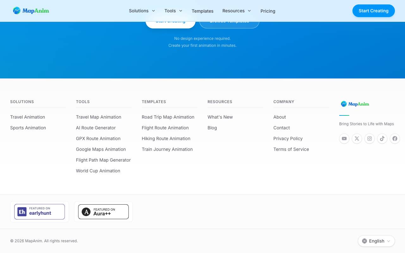The image size is (405, 253).
Task: Open World Cup Animation link
Action: pyautogui.click(x=98, y=171)
